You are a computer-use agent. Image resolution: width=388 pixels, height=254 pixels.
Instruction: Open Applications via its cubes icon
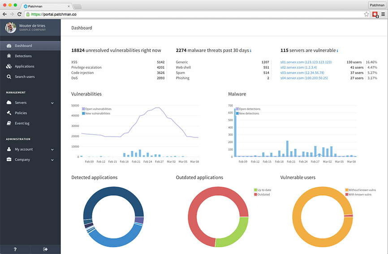tap(9, 66)
